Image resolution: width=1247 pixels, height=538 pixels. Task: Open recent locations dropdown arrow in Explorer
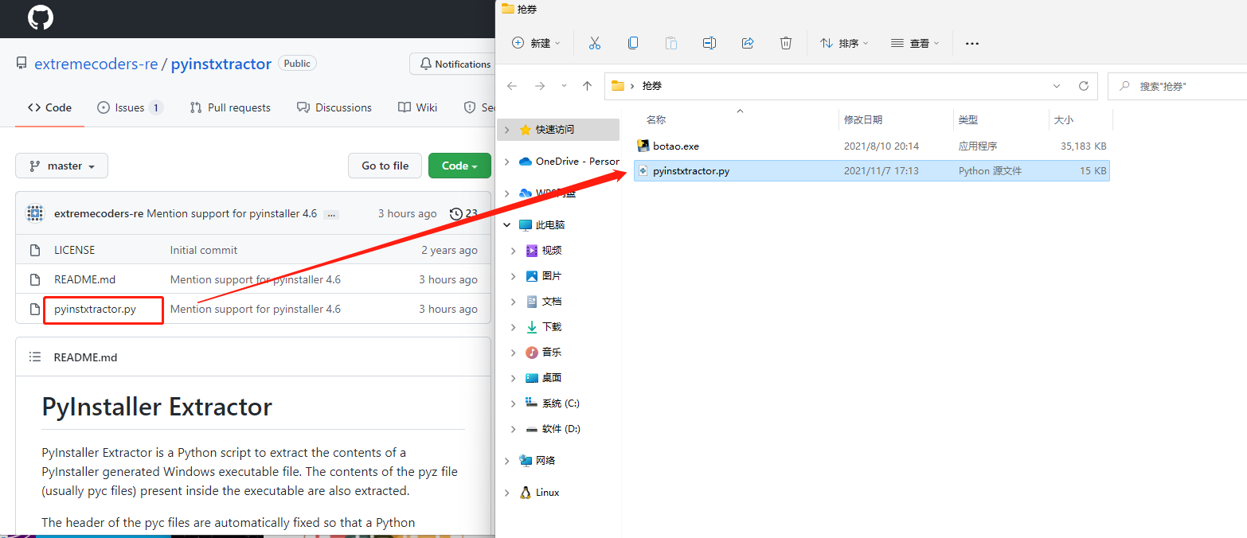tap(564, 86)
